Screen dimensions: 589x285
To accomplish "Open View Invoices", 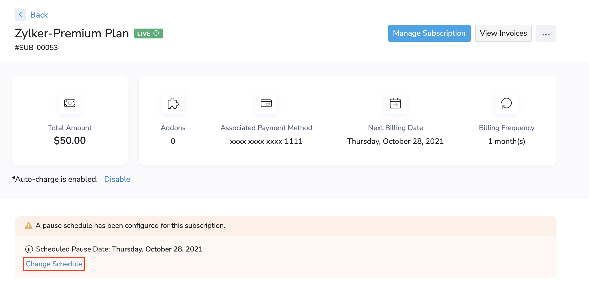I will click(503, 33).
